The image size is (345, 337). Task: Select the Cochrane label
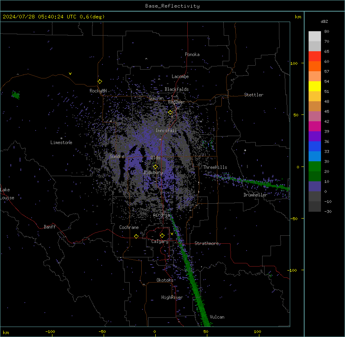(x=129, y=227)
